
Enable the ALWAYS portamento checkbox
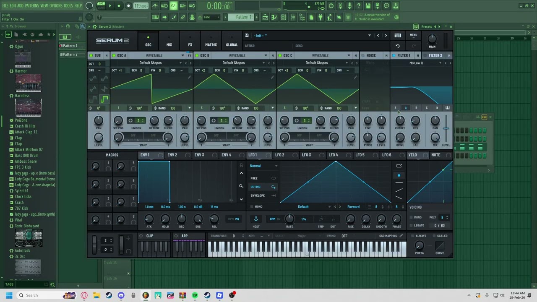412,236
